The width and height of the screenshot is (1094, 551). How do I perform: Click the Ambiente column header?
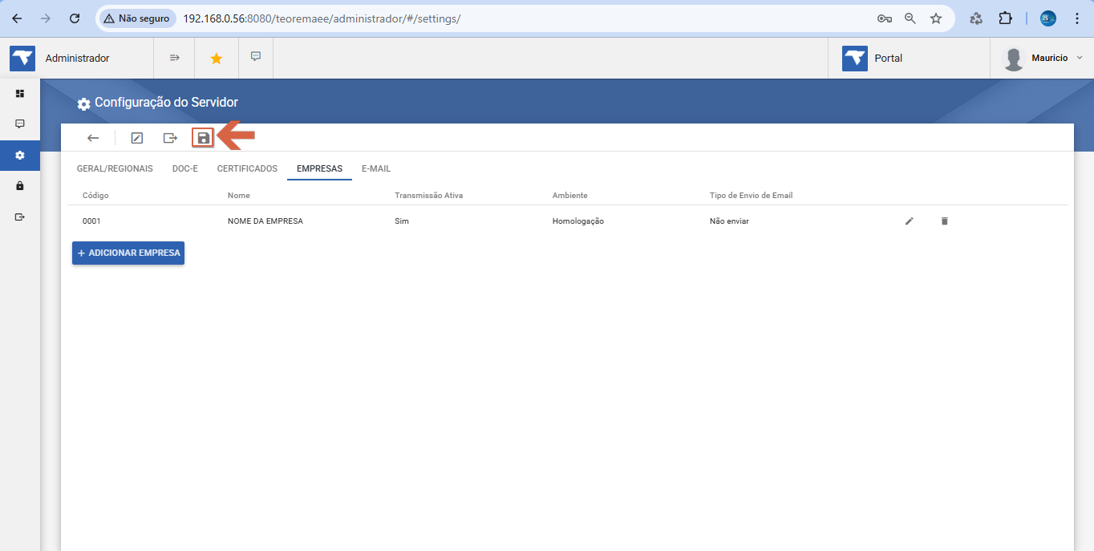coord(570,196)
